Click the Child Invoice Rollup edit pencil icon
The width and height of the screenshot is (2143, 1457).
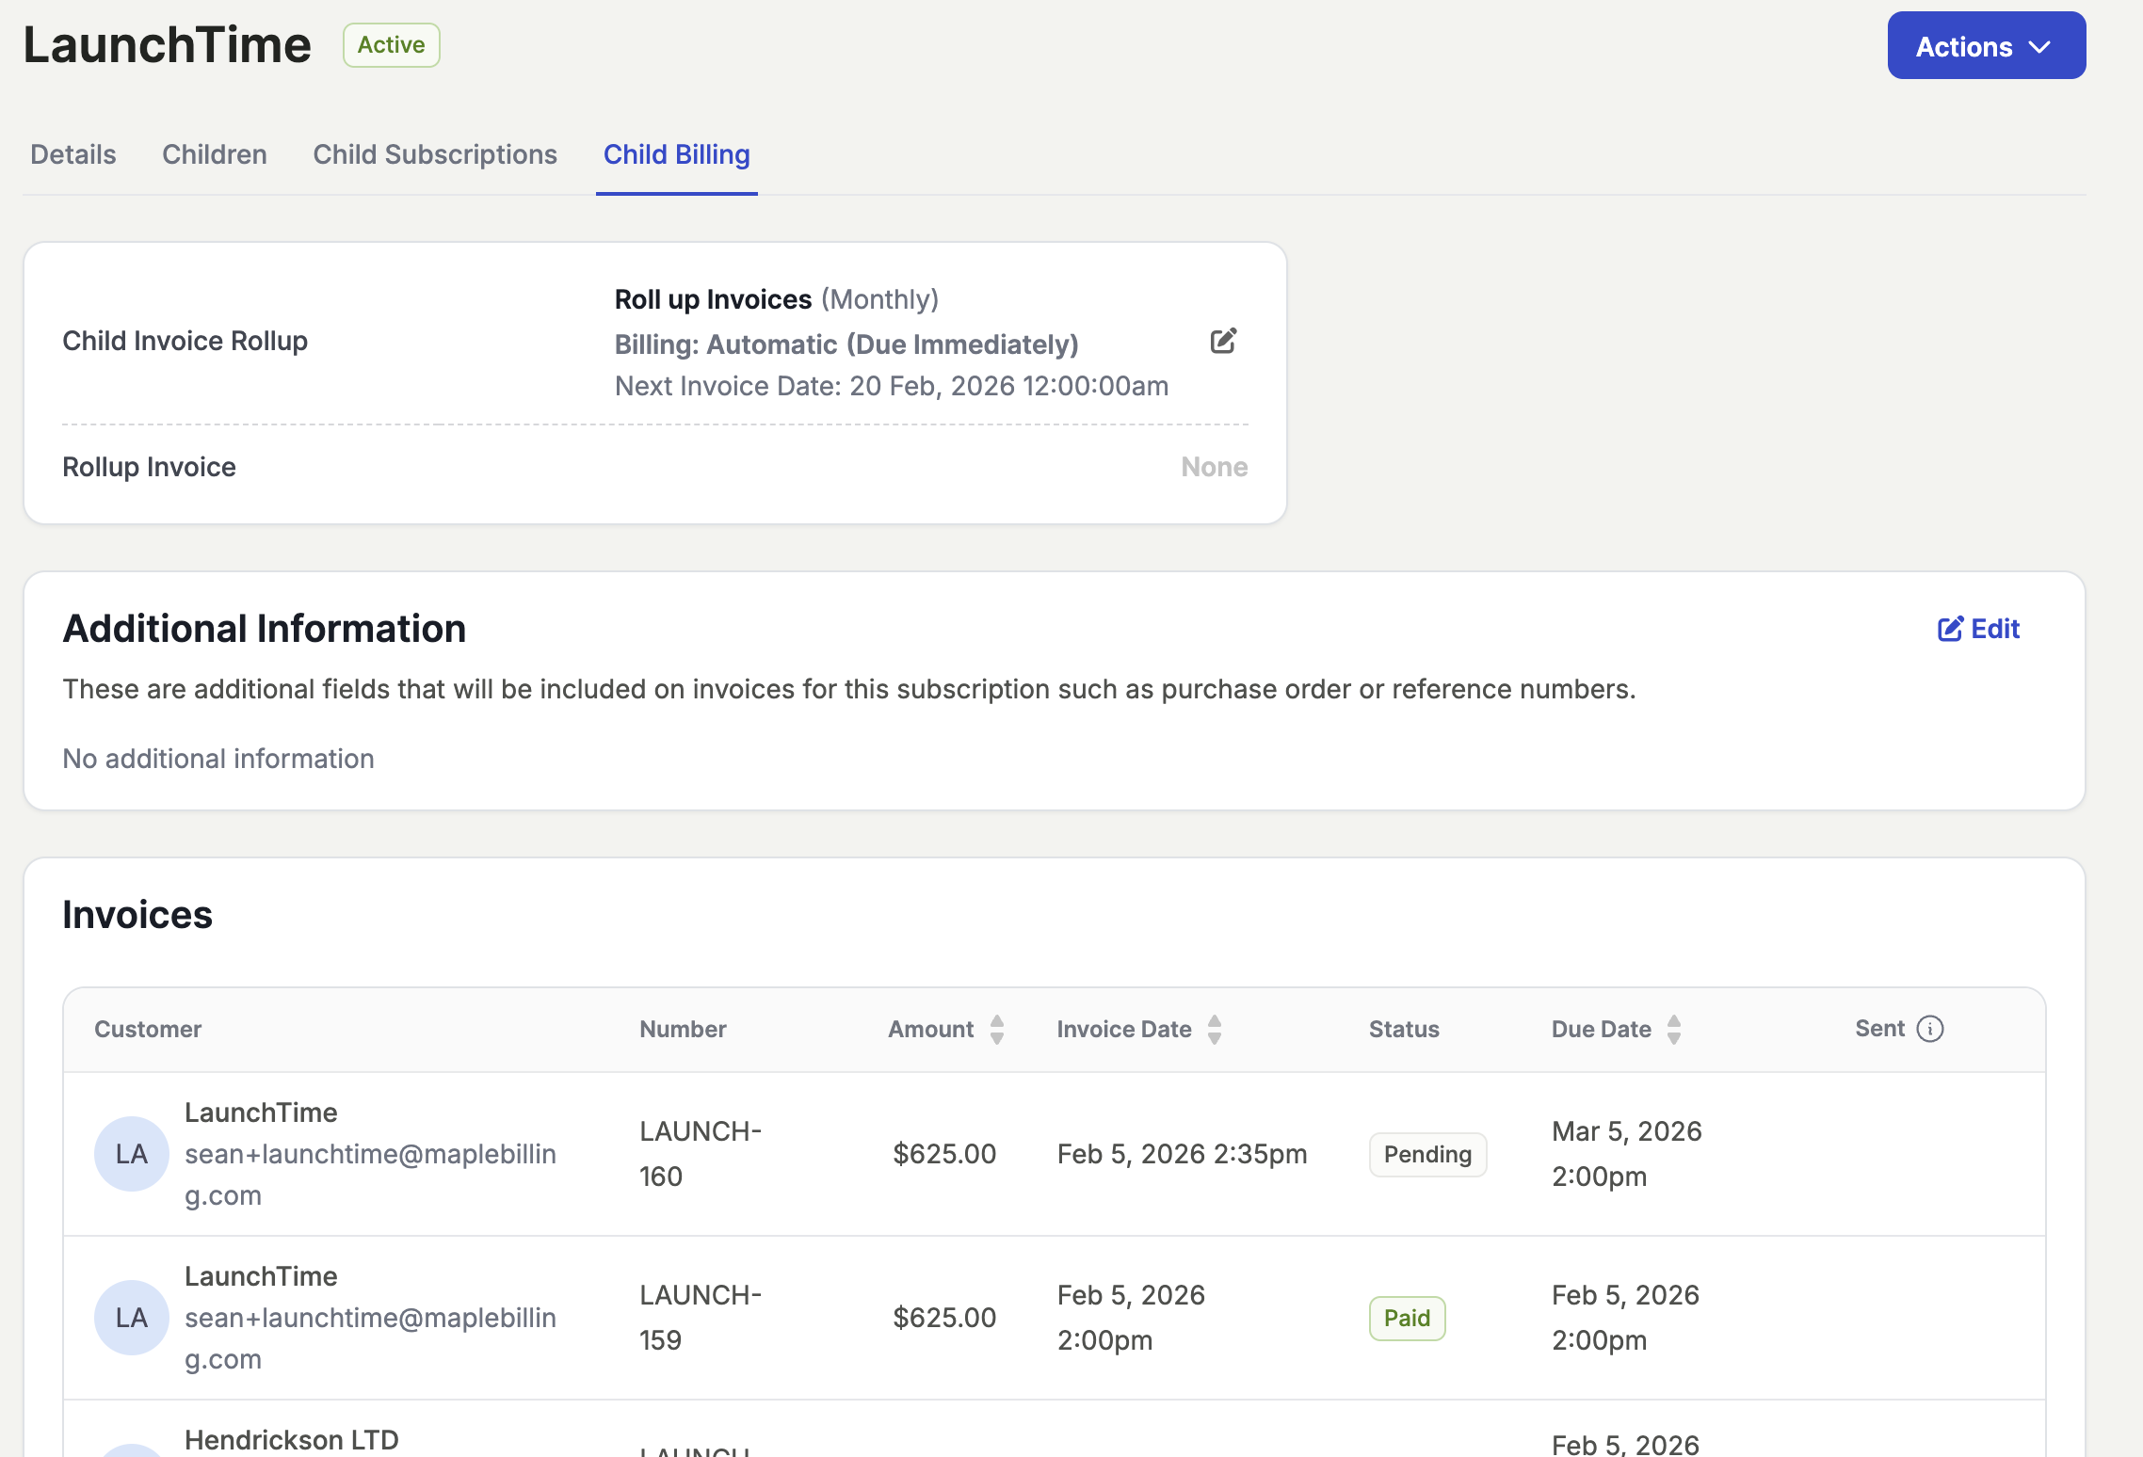1223,341
